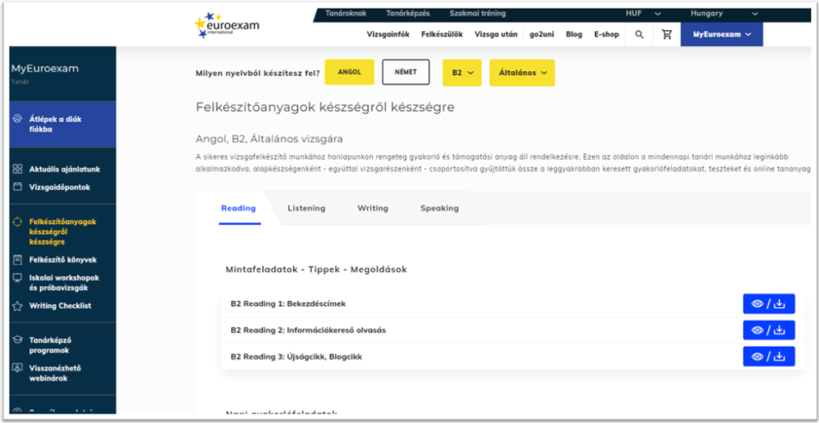819x423 pixels.
Task: Select ANGOL language button
Action: [349, 72]
